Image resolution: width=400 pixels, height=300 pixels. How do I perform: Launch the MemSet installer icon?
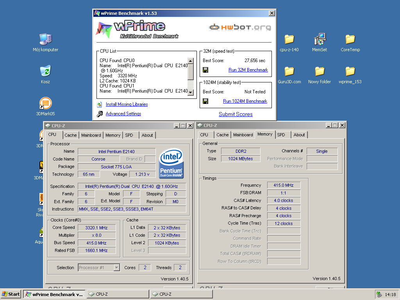(x=320, y=39)
